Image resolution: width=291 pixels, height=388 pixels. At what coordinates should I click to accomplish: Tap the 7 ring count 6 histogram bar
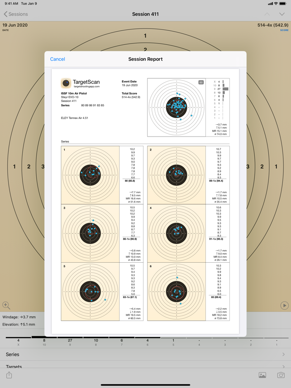click(224, 96)
